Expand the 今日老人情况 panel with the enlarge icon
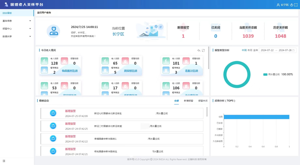Screen dimensions: 300x165 click(x=203, y=50)
